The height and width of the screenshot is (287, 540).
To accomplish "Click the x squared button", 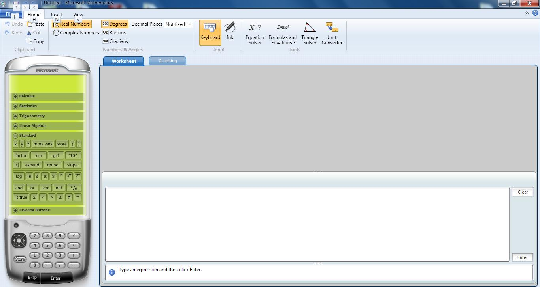I will 54,176.
